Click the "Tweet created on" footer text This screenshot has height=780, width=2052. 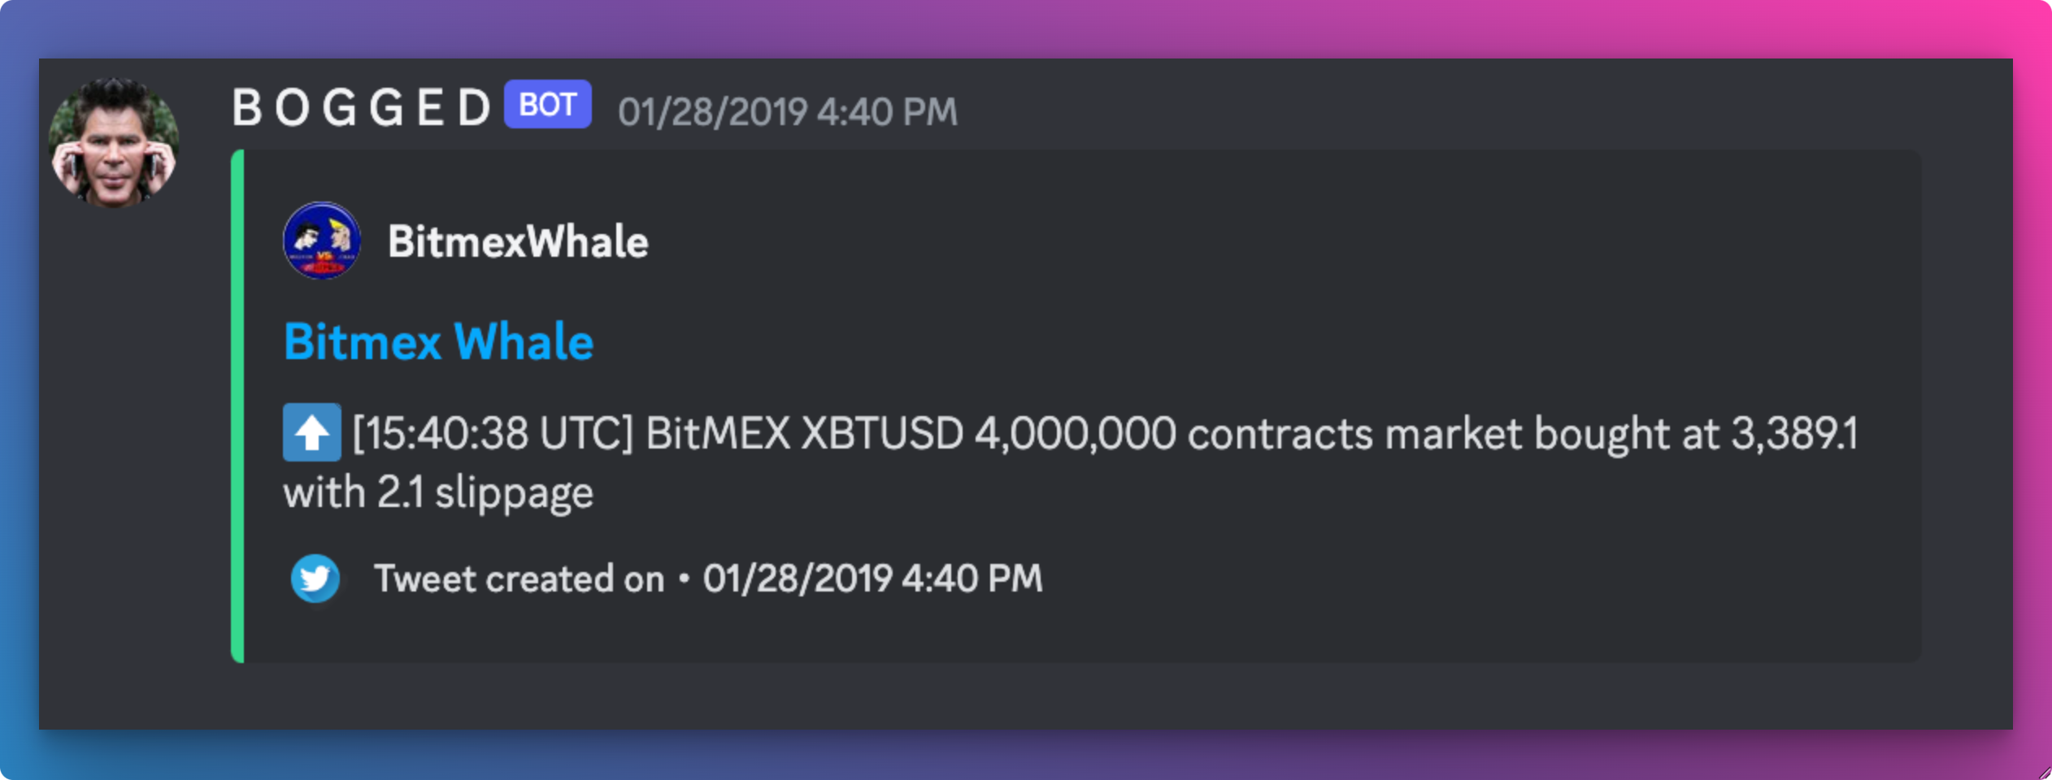[519, 579]
